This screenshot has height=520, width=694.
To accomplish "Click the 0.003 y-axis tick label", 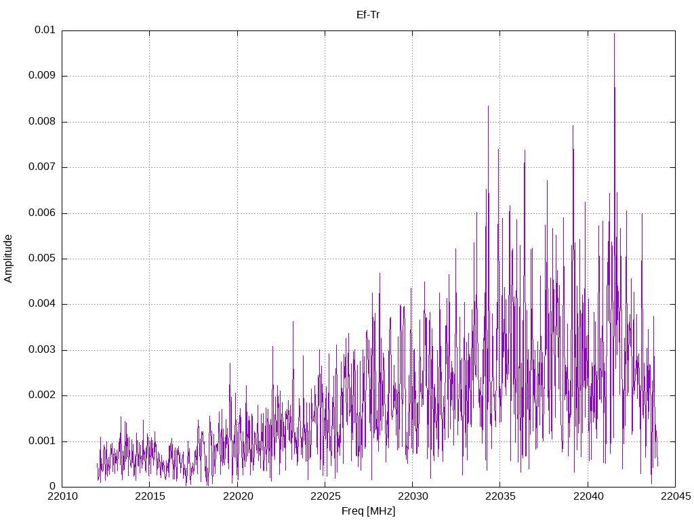I will (41, 350).
